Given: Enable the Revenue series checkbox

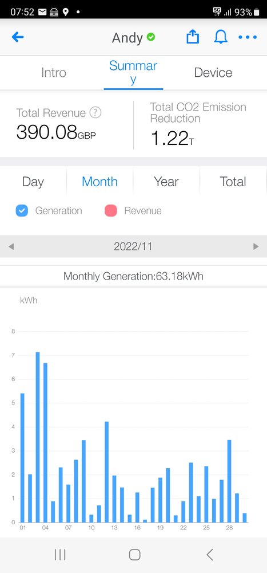Looking at the screenshot, I should (x=111, y=211).
